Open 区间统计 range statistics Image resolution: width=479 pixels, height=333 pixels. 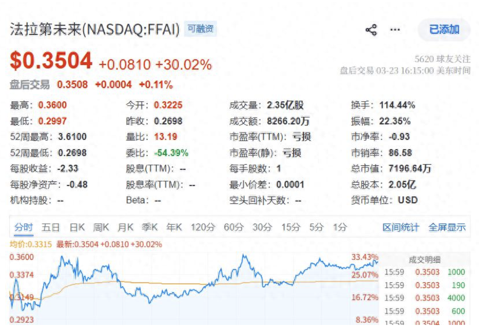(x=401, y=227)
